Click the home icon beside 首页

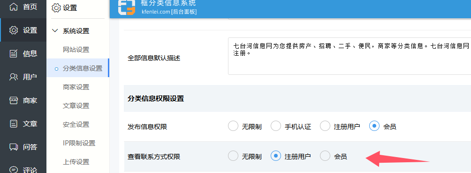pyautogui.click(x=14, y=7)
